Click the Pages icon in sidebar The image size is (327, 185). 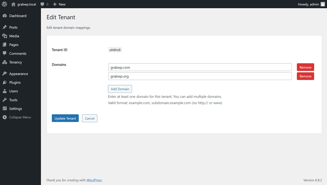coord(5,45)
